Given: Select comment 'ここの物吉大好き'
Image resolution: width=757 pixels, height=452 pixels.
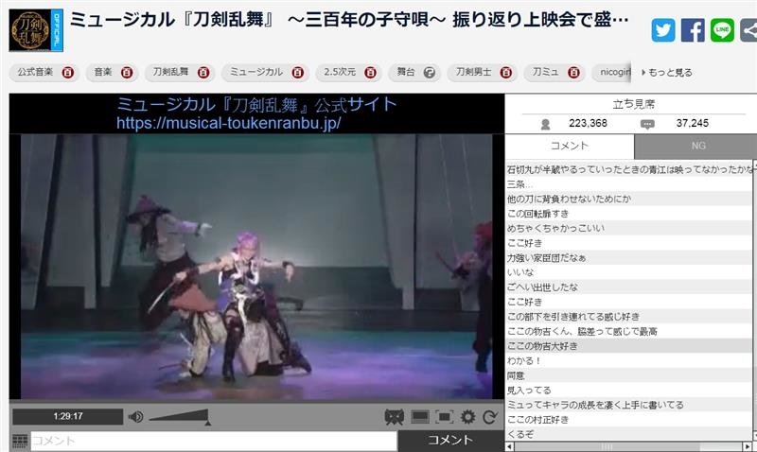Looking at the screenshot, I should click(x=628, y=346).
